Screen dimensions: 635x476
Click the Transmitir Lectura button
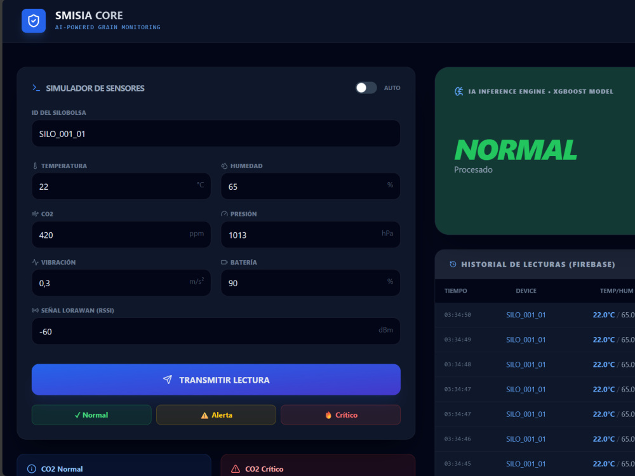(216, 380)
